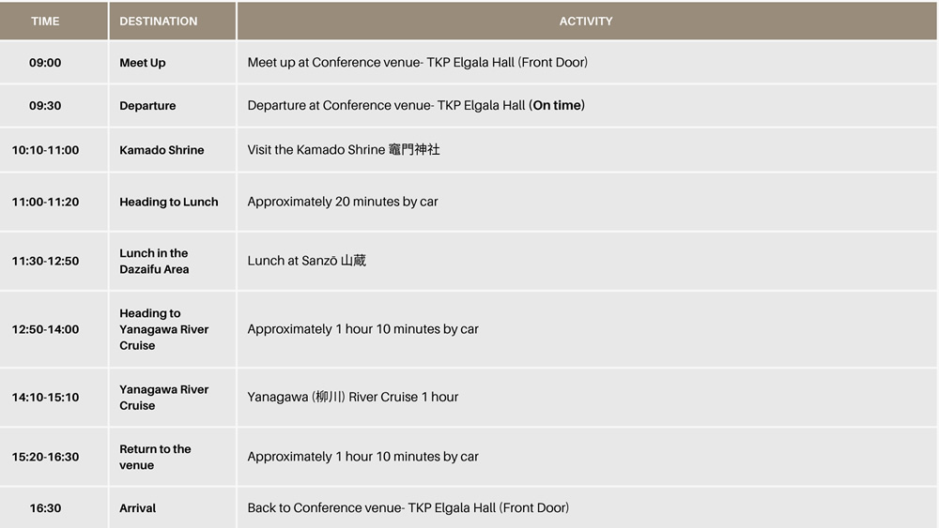Screen dimensions: 939x528
Task: Select the 09:00 time cell
Action: (x=45, y=63)
